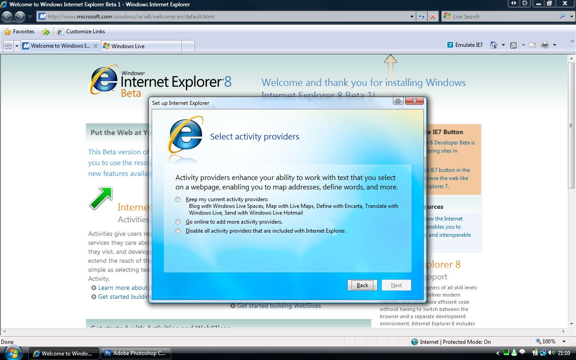Select Keep my current activity providers

tap(178, 199)
